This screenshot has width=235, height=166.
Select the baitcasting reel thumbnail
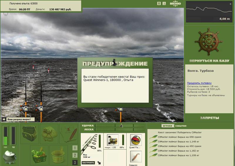point(113,140)
